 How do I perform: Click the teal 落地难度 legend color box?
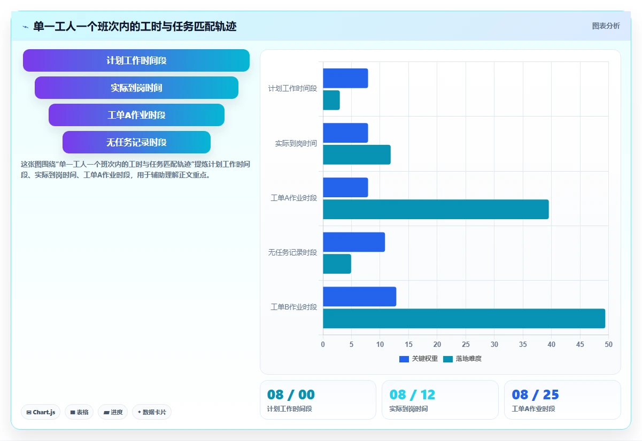click(448, 359)
